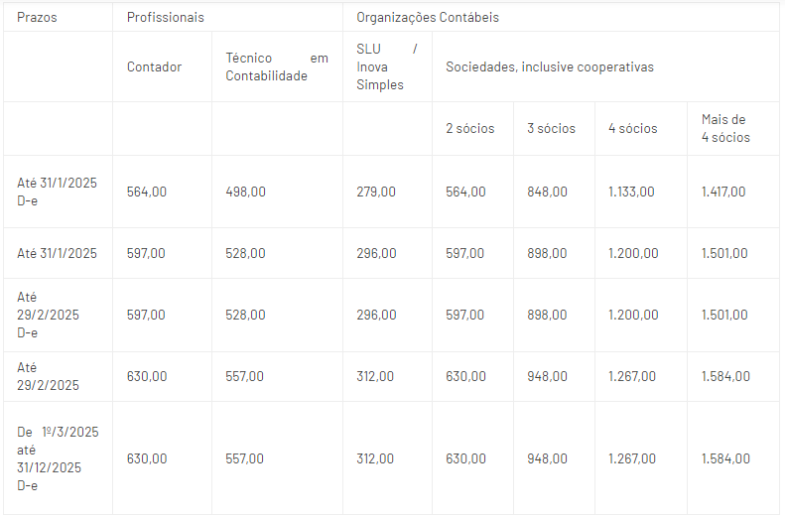Select the 4 sócios column header
This screenshot has height=518, width=785.
[x=633, y=129]
